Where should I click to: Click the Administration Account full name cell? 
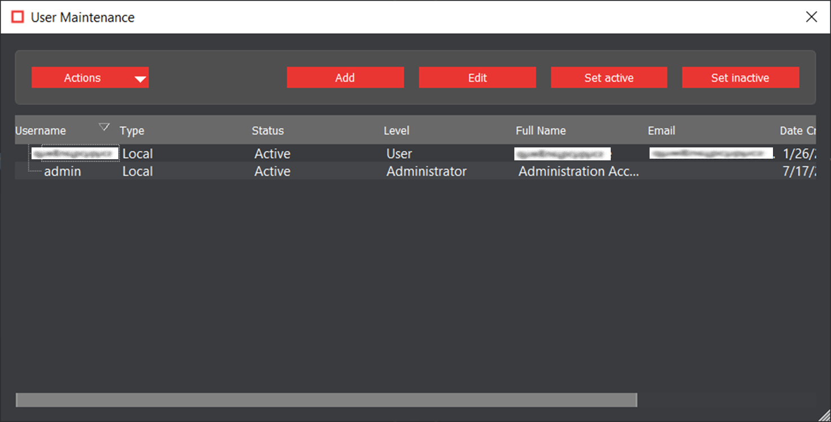coord(578,171)
